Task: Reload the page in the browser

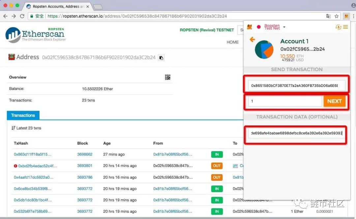Action: (22, 16)
